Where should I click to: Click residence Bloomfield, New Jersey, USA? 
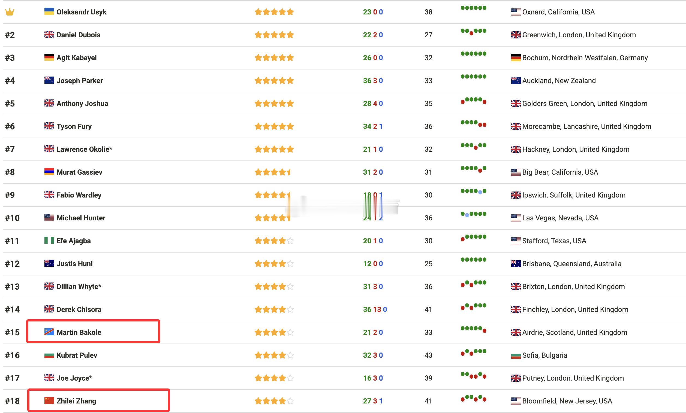(567, 401)
